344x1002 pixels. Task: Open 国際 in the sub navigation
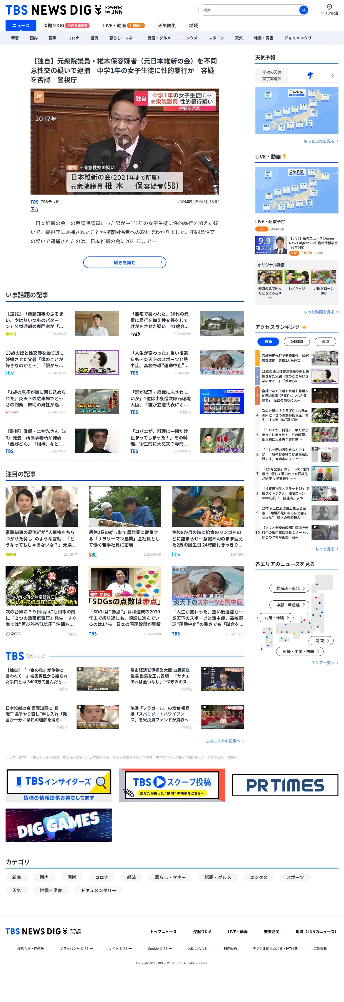point(53,38)
